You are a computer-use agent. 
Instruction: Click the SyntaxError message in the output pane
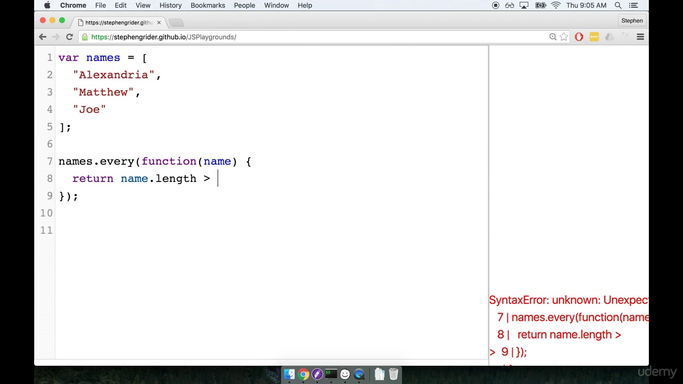569,300
